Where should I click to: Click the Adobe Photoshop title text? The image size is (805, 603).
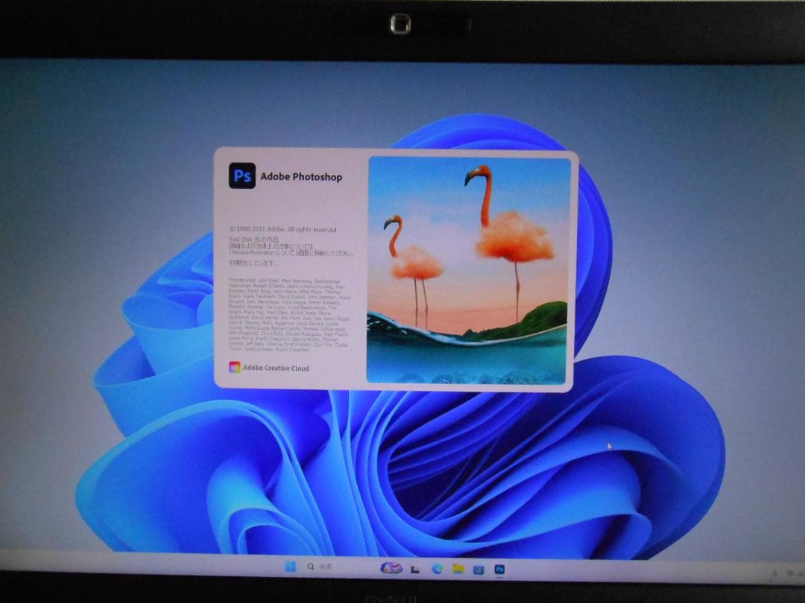(x=301, y=177)
